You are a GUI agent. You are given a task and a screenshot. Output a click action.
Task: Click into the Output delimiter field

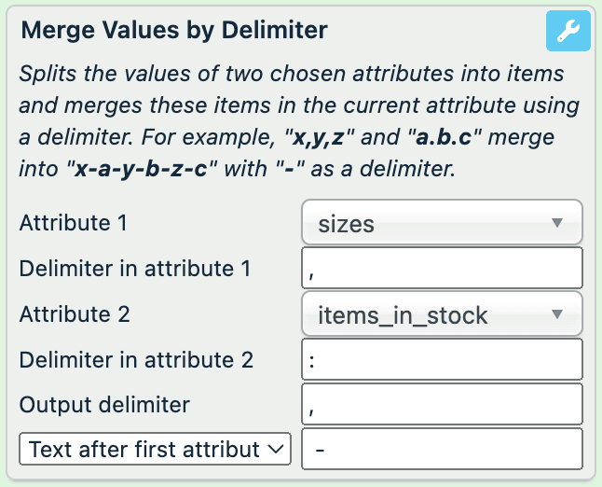(x=443, y=405)
